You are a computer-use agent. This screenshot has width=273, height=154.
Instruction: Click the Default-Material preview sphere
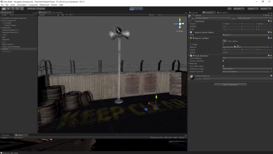pos(192,77)
